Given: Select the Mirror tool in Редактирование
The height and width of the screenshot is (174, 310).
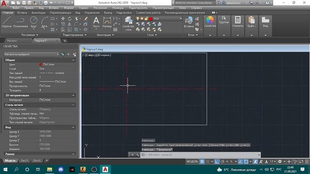Looking at the screenshot, I should pyautogui.click(x=70, y=24).
